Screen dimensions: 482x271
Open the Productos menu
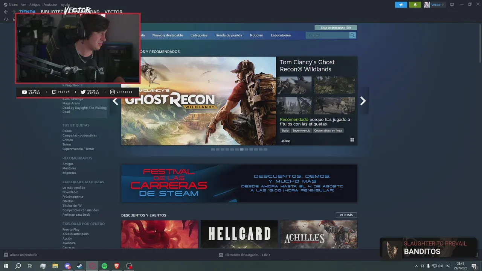click(50, 5)
